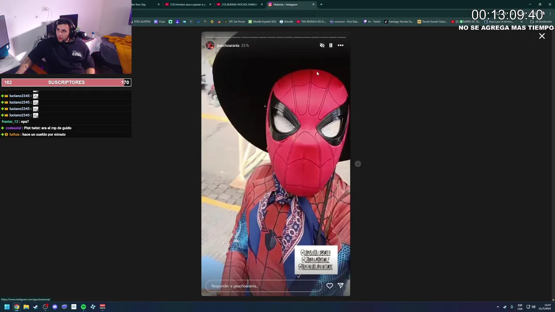555x312 pixels.
Task: Open the Santiago Nicolas Fe bookmark
Action: pyautogui.click(x=399, y=22)
